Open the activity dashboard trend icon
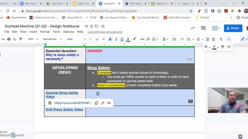Viewport: 248px width, 139px height. pyautogui.click(x=193, y=28)
